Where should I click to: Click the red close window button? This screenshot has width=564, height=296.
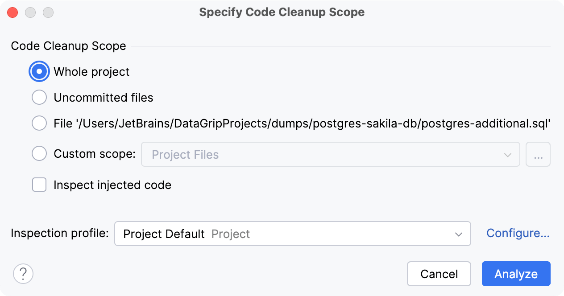(x=12, y=12)
